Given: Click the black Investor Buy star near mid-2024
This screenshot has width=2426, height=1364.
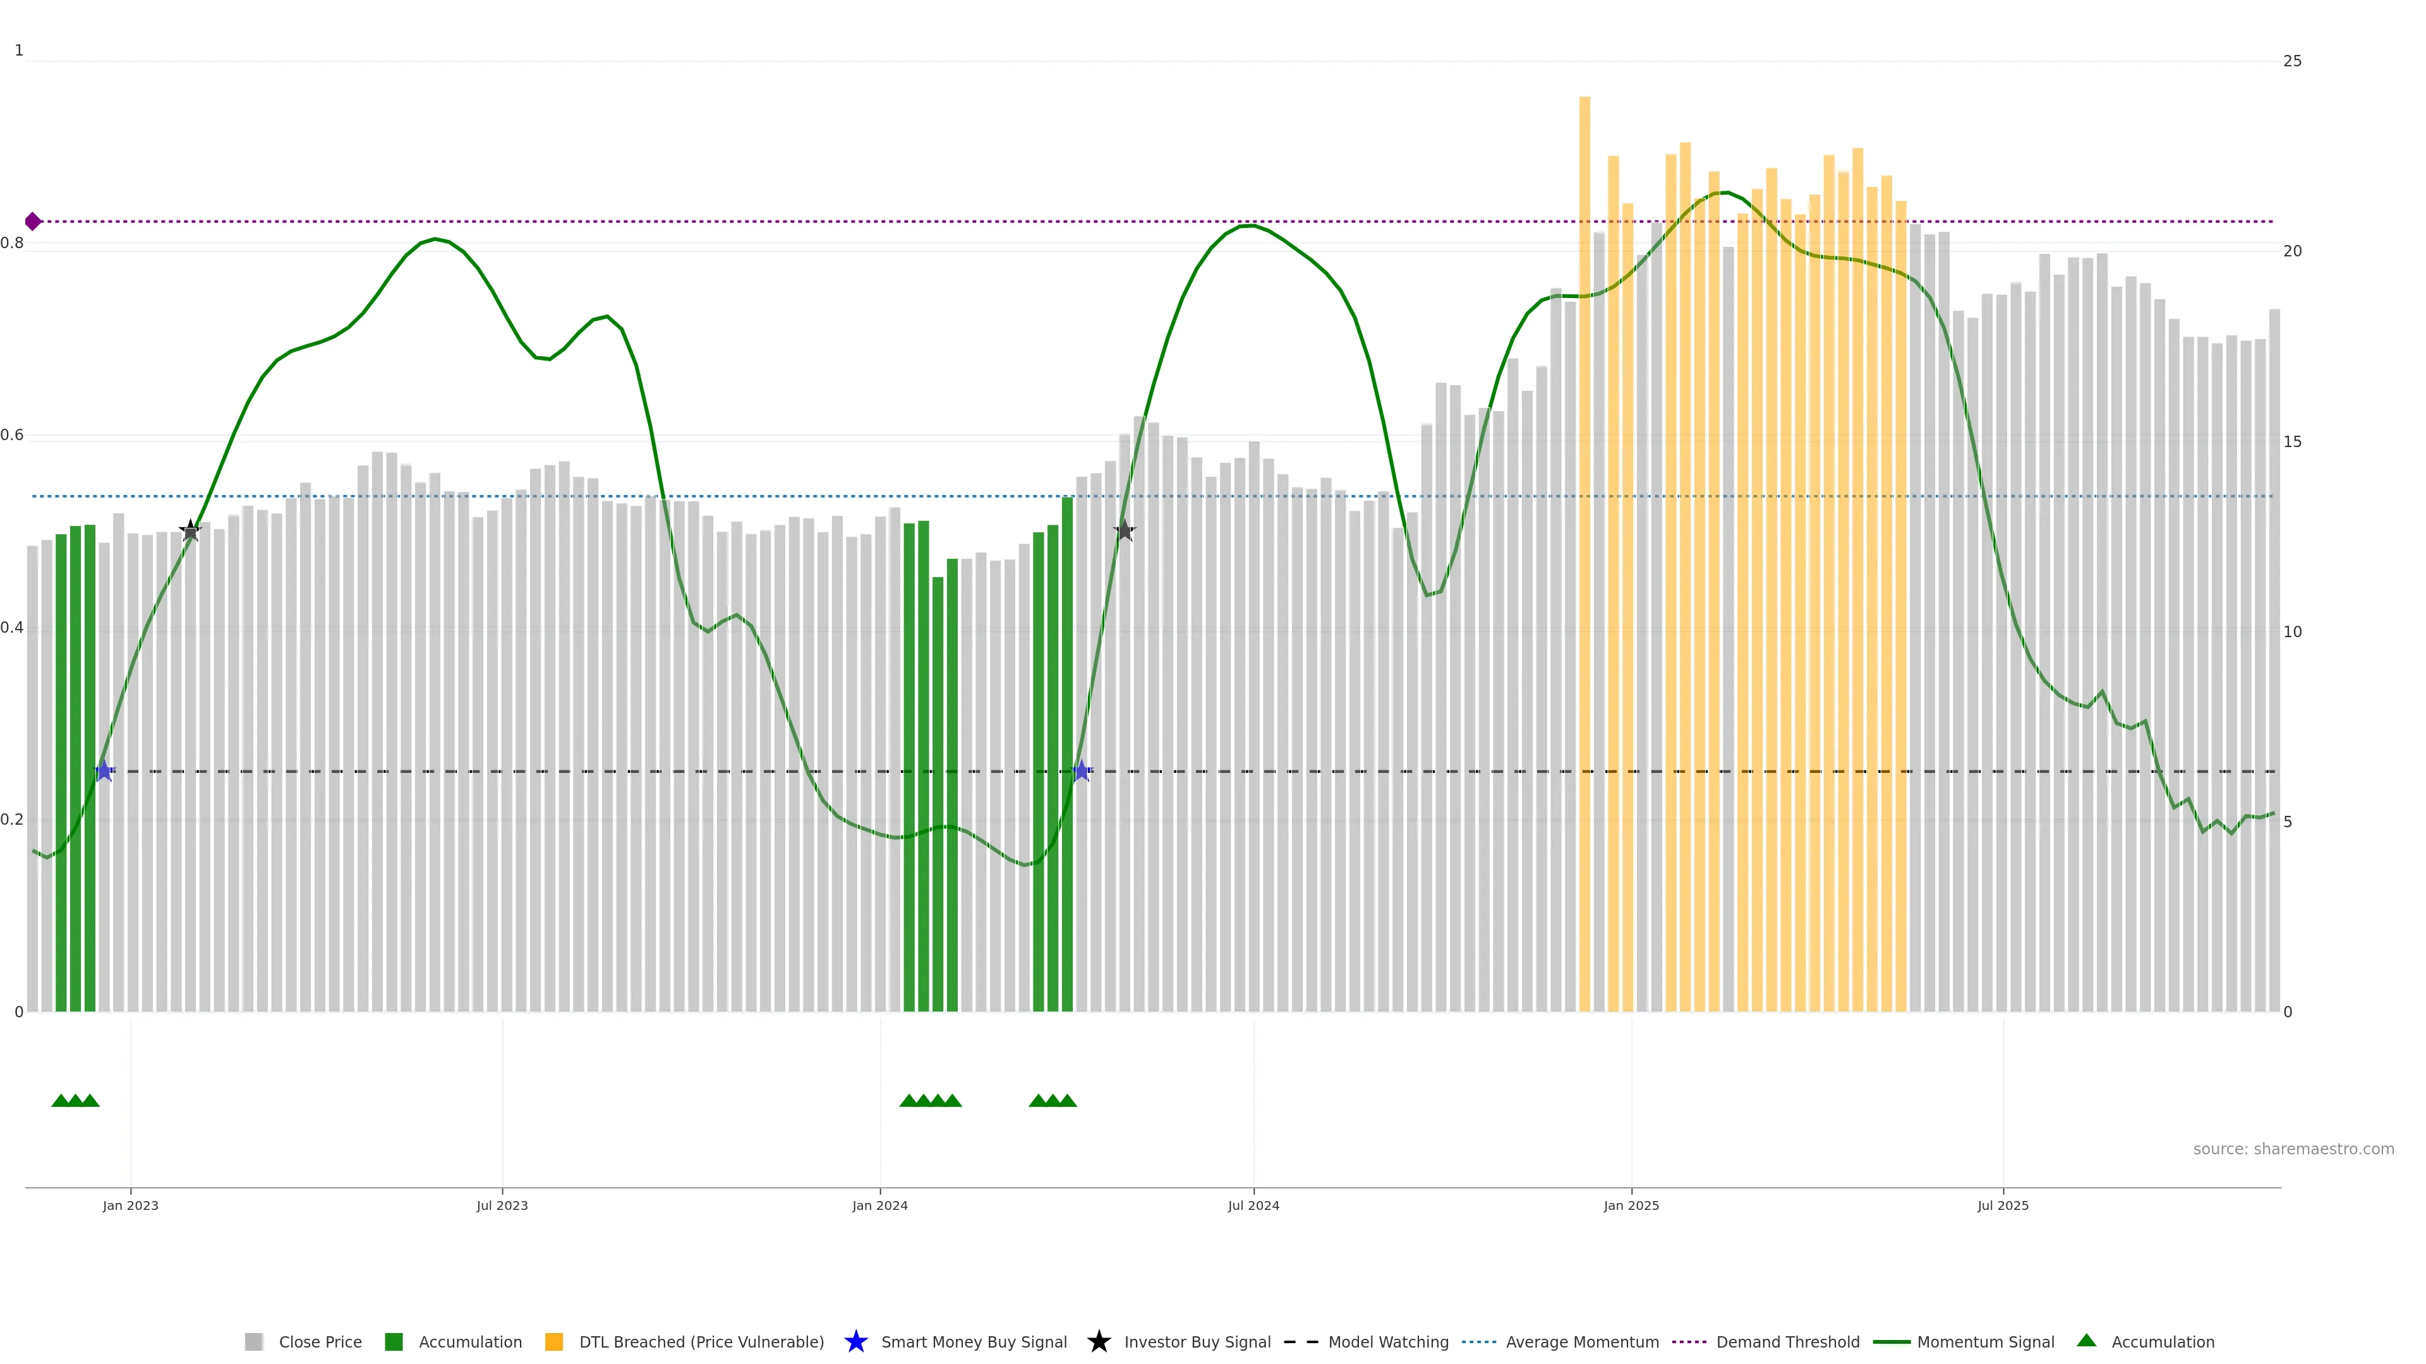Looking at the screenshot, I should pos(1125,531).
